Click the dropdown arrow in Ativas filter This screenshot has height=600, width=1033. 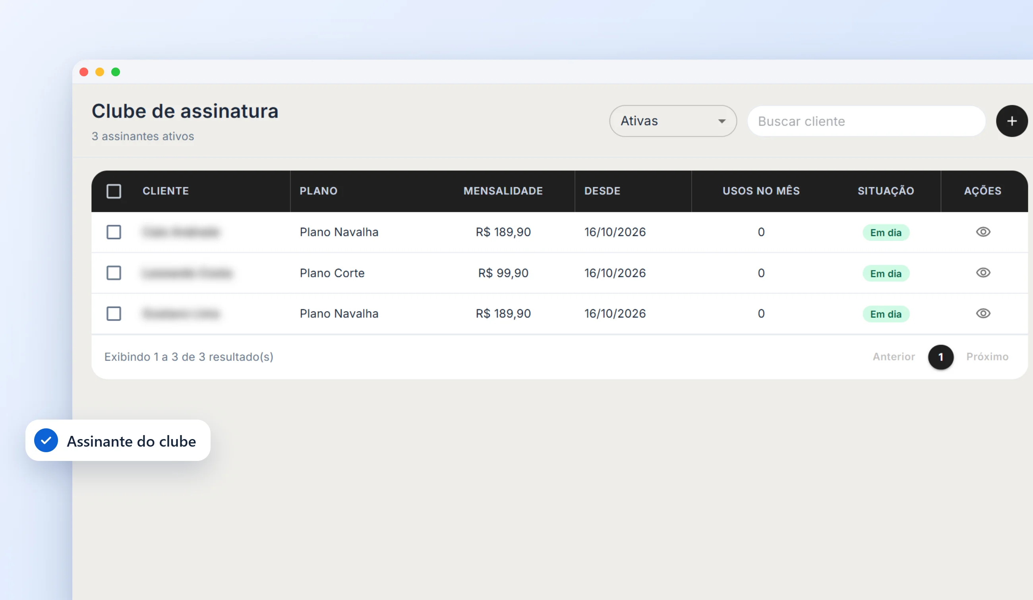pos(722,121)
